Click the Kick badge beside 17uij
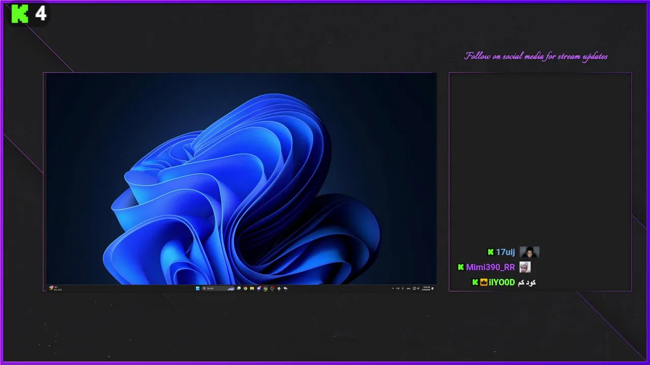The width and height of the screenshot is (650, 365). tap(491, 252)
